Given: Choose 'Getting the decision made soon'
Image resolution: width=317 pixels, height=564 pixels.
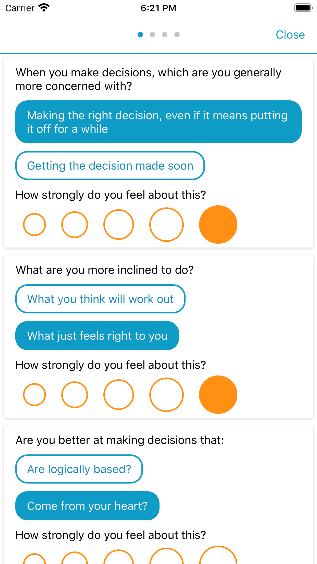Looking at the screenshot, I should [x=110, y=166].
